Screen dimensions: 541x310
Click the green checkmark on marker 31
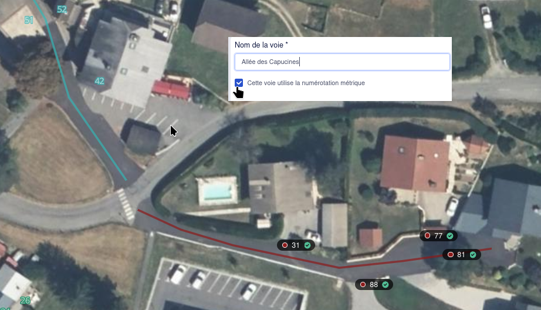[307, 245]
